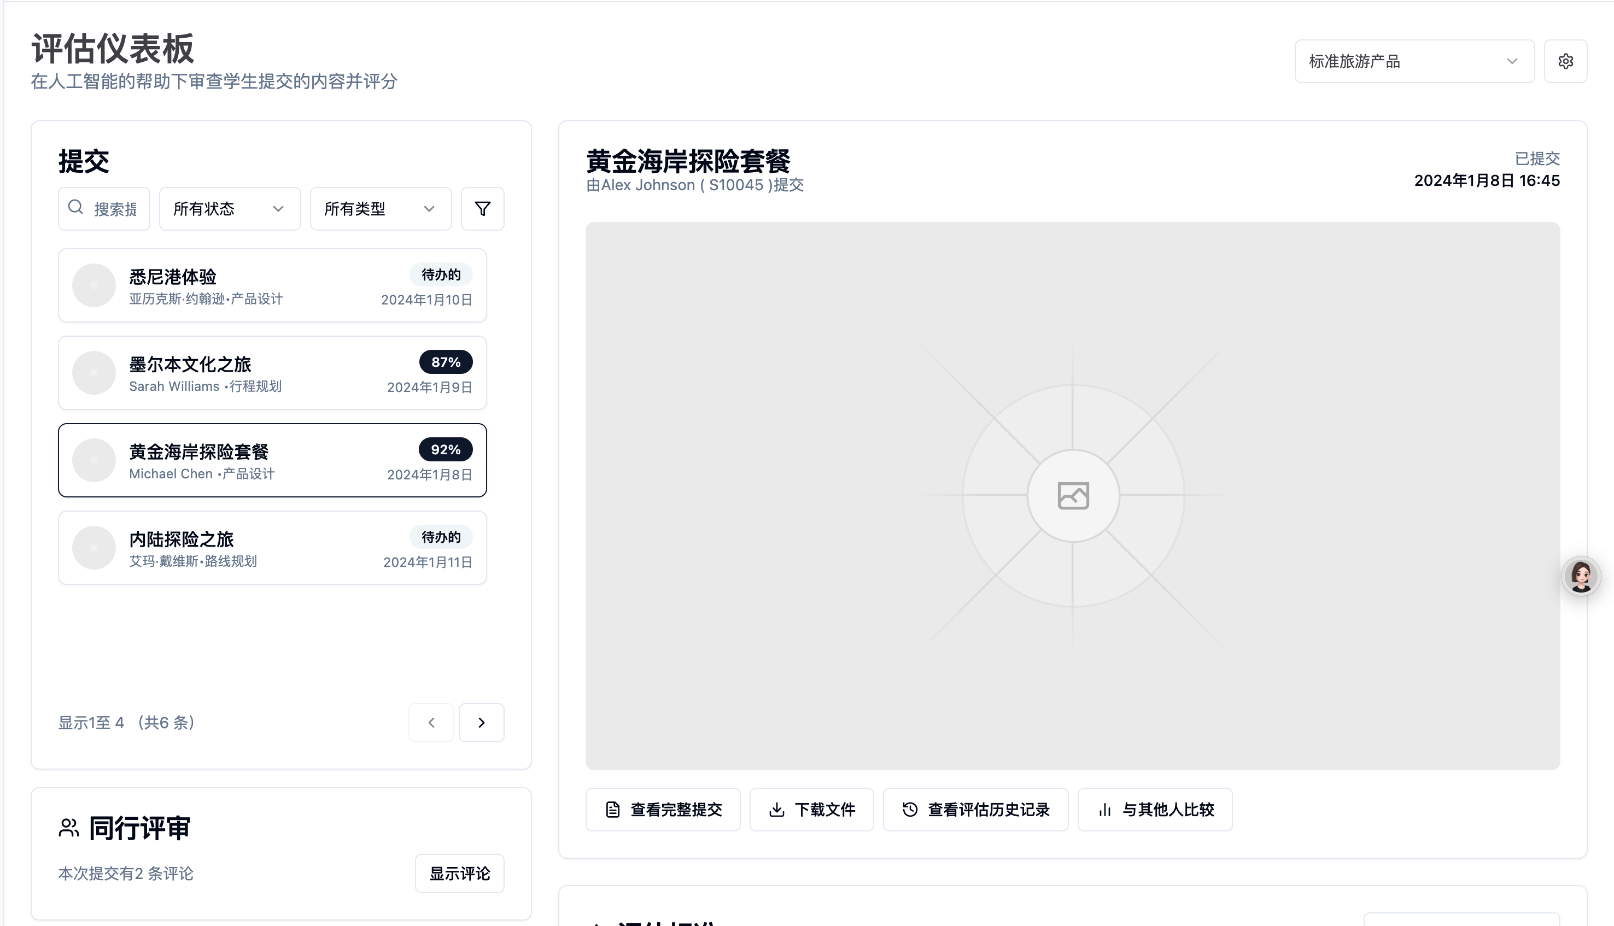Screen dimensions: 1614x926
Task: Click the search magnifier icon
Action: coord(75,207)
